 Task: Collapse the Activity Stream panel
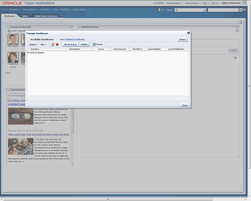coord(79,27)
